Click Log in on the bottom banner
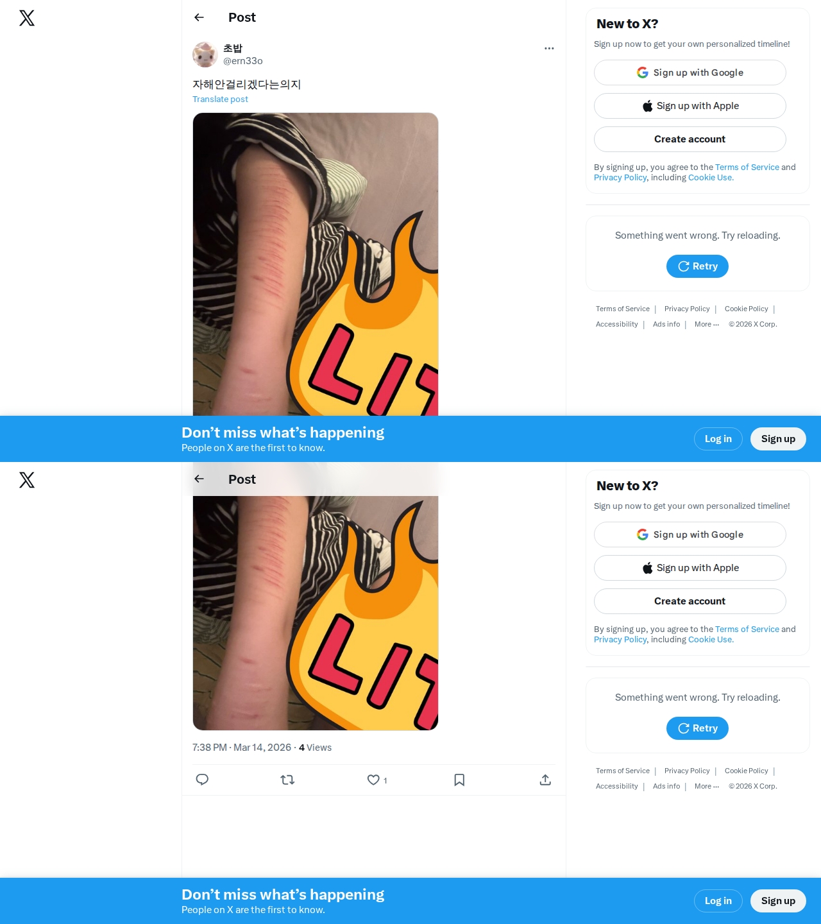The width and height of the screenshot is (821, 924). pyautogui.click(x=718, y=901)
